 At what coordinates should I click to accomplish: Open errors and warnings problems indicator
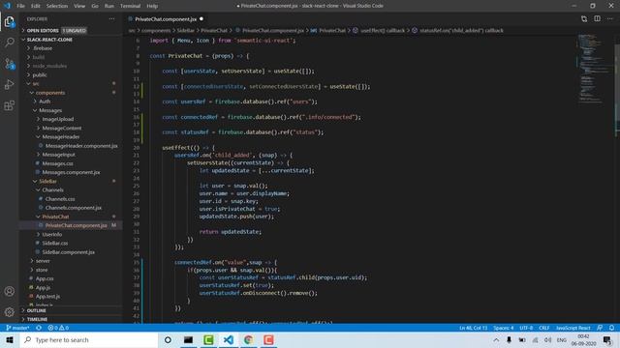58,328
